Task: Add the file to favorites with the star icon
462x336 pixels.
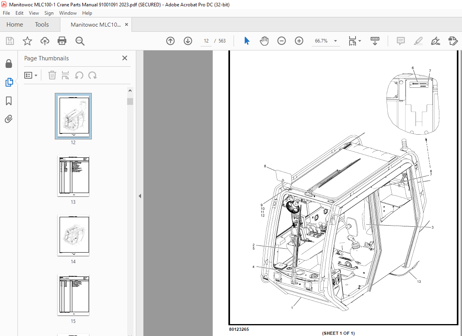Action: pyautogui.click(x=27, y=41)
